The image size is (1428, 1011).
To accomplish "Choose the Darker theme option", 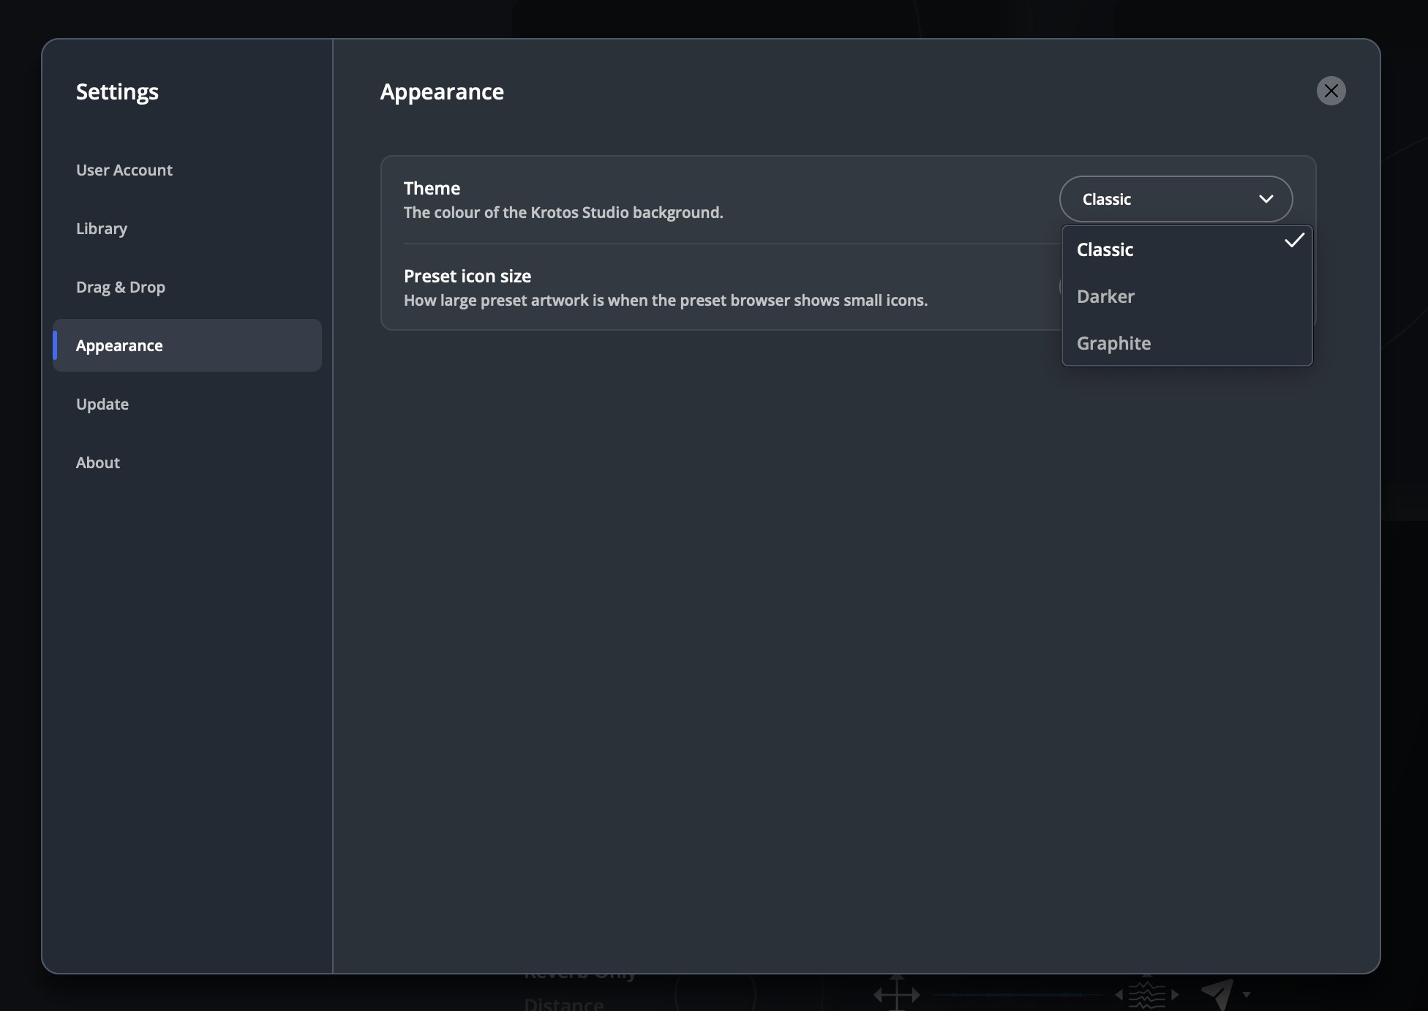I will click(x=1187, y=296).
